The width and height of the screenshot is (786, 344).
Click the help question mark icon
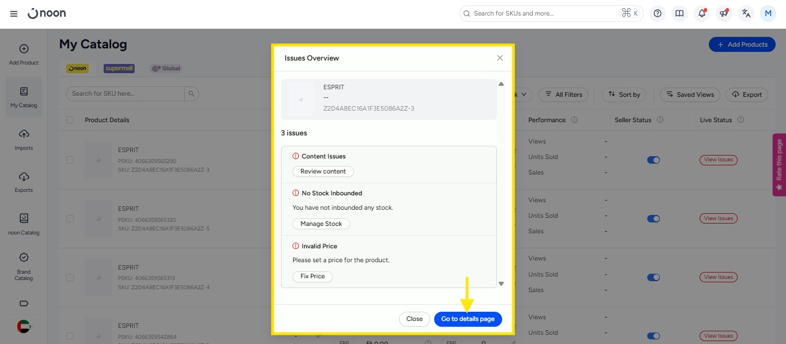[x=658, y=14]
